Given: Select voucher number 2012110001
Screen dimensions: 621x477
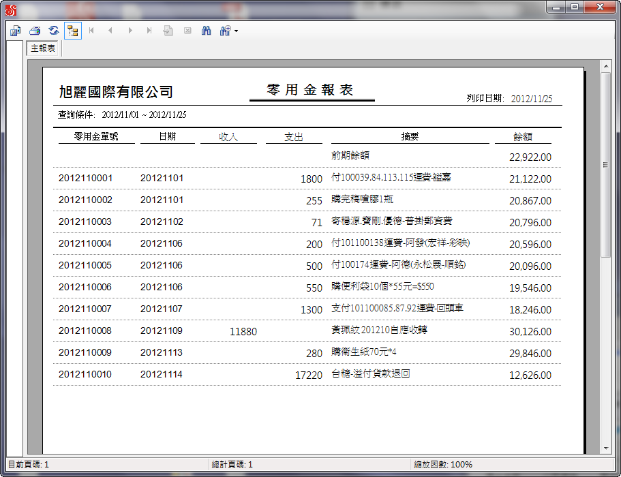Looking at the screenshot, I should (85, 178).
